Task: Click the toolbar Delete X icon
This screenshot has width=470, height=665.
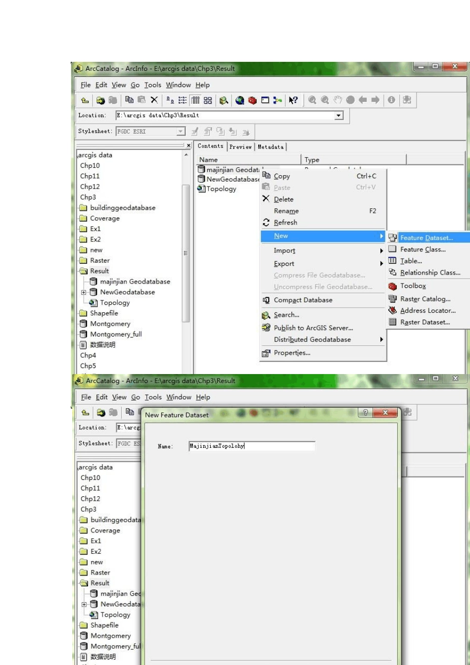Action: [154, 100]
